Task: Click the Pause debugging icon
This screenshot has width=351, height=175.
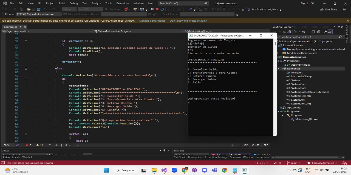Action: click(152, 9)
